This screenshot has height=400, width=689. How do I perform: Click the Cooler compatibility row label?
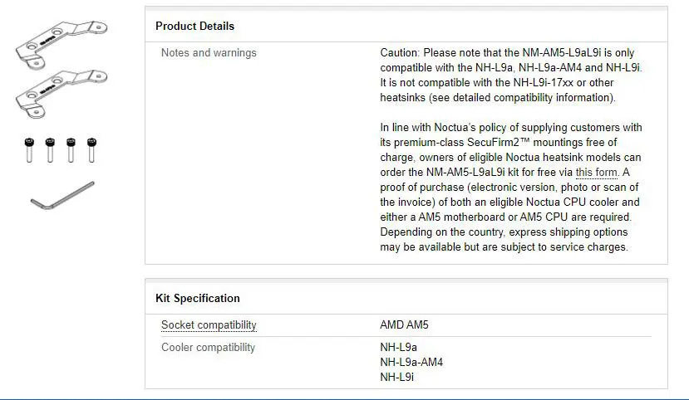click(x=208, y=348)
